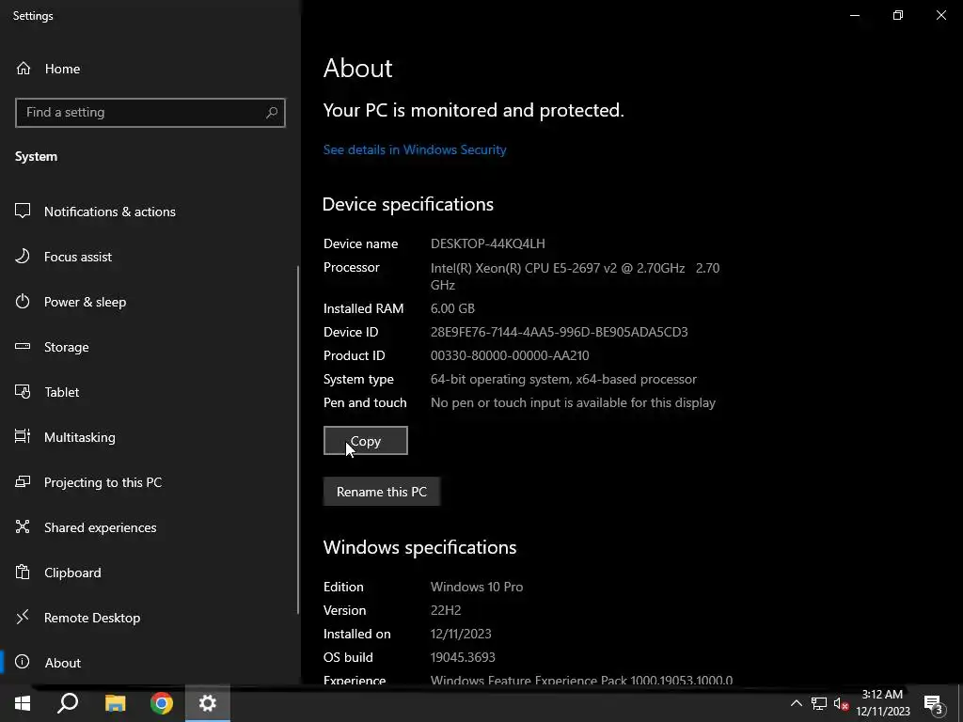Open the Multitasking icon
963x722 pixels.
23,436
